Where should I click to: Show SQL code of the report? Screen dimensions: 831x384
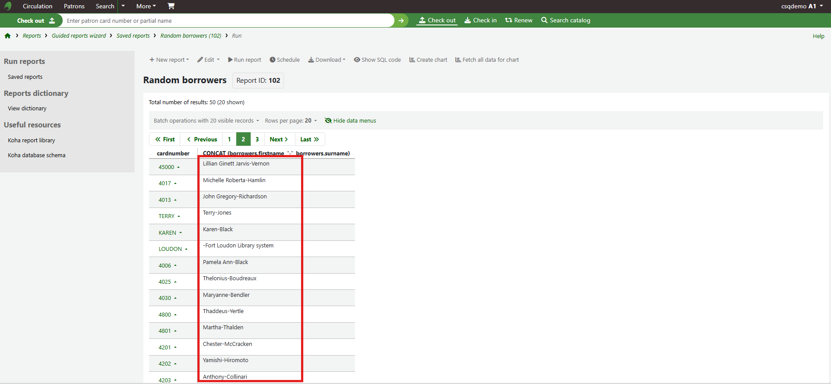[x=377, y=60]
